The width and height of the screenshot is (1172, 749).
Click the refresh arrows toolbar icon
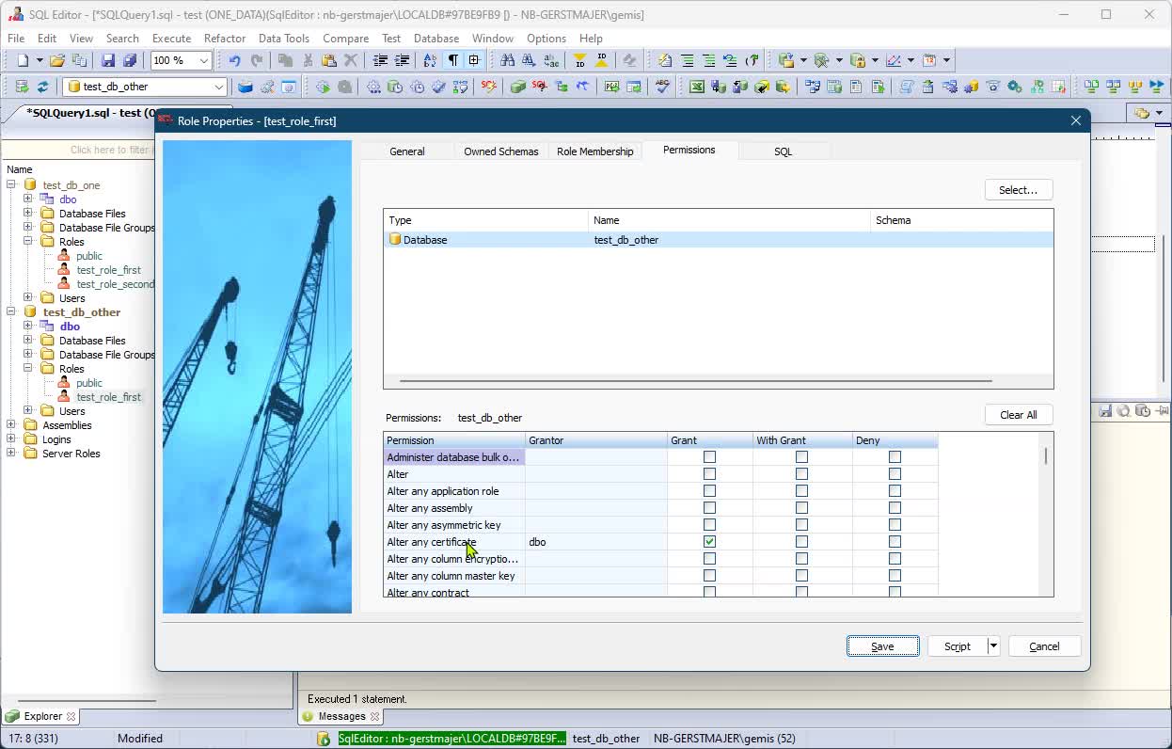click(42, 87)
